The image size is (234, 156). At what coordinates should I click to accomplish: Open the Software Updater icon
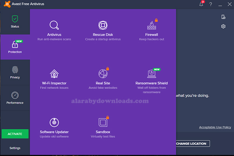point(54,122)
